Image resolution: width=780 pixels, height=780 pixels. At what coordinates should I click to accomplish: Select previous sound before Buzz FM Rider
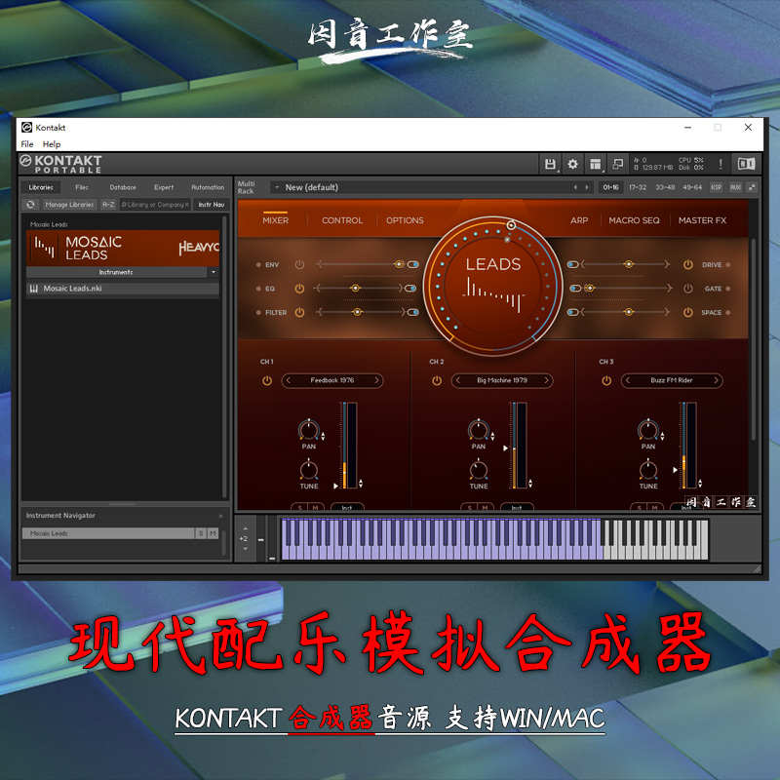point(627,380)
